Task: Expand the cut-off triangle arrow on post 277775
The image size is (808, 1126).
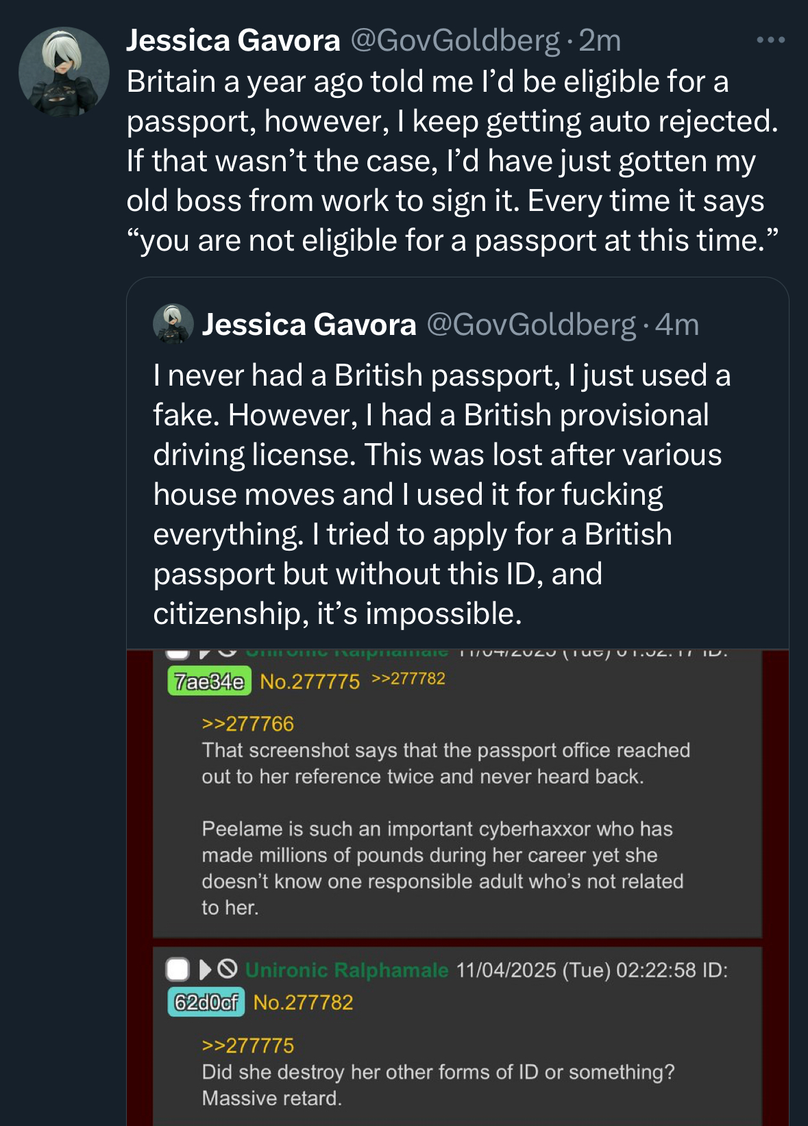Action: click(x=204, y=653)
